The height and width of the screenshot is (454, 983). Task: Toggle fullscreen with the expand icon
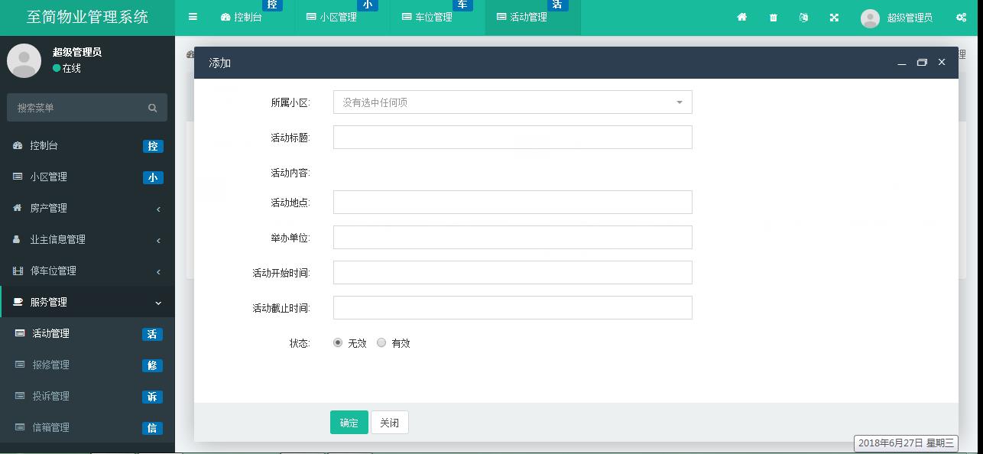pos(833,17)
